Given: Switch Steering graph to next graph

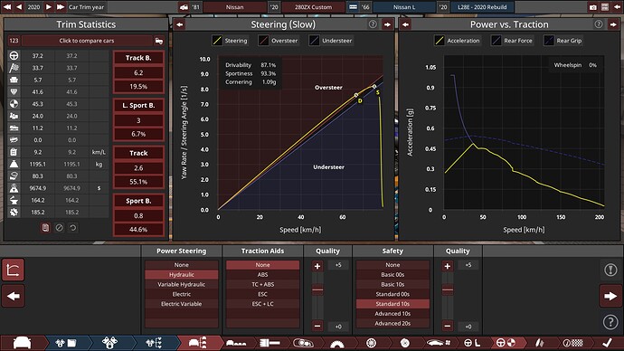Looking at the screenshot, I should tap(387, 24).
